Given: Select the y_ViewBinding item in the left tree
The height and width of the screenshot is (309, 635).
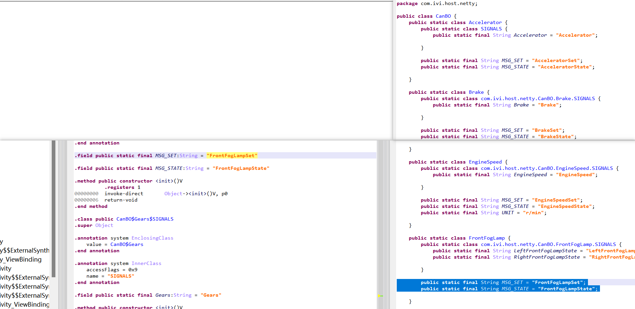Looking at the screenshot, I should coord(21,259).
